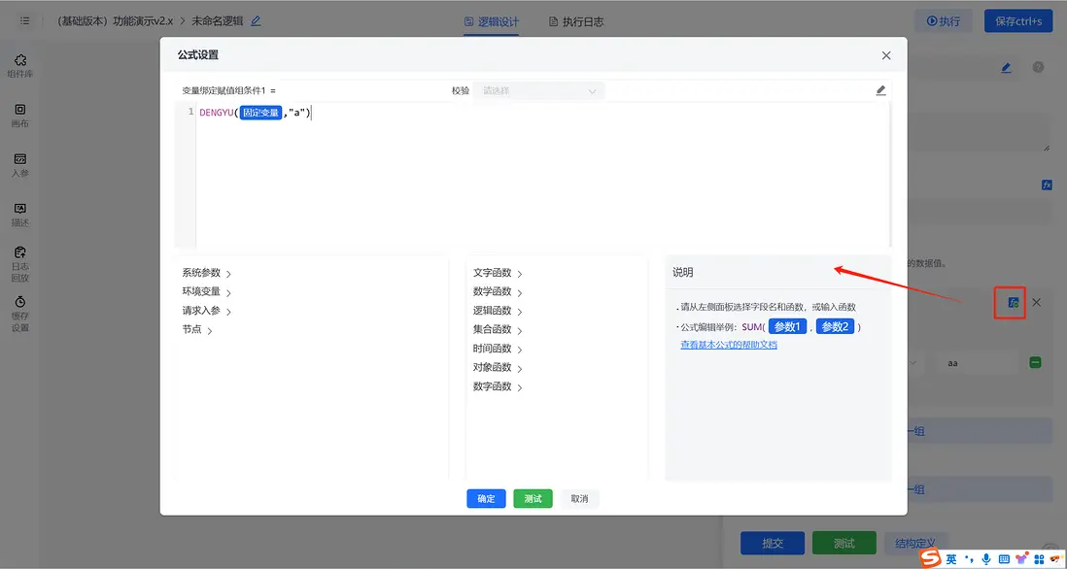Viewport: 1067px width, 569px height.
Task: Open the 组件库 sidebar panel
Action: pyautogui.click(x=19, y=66)
